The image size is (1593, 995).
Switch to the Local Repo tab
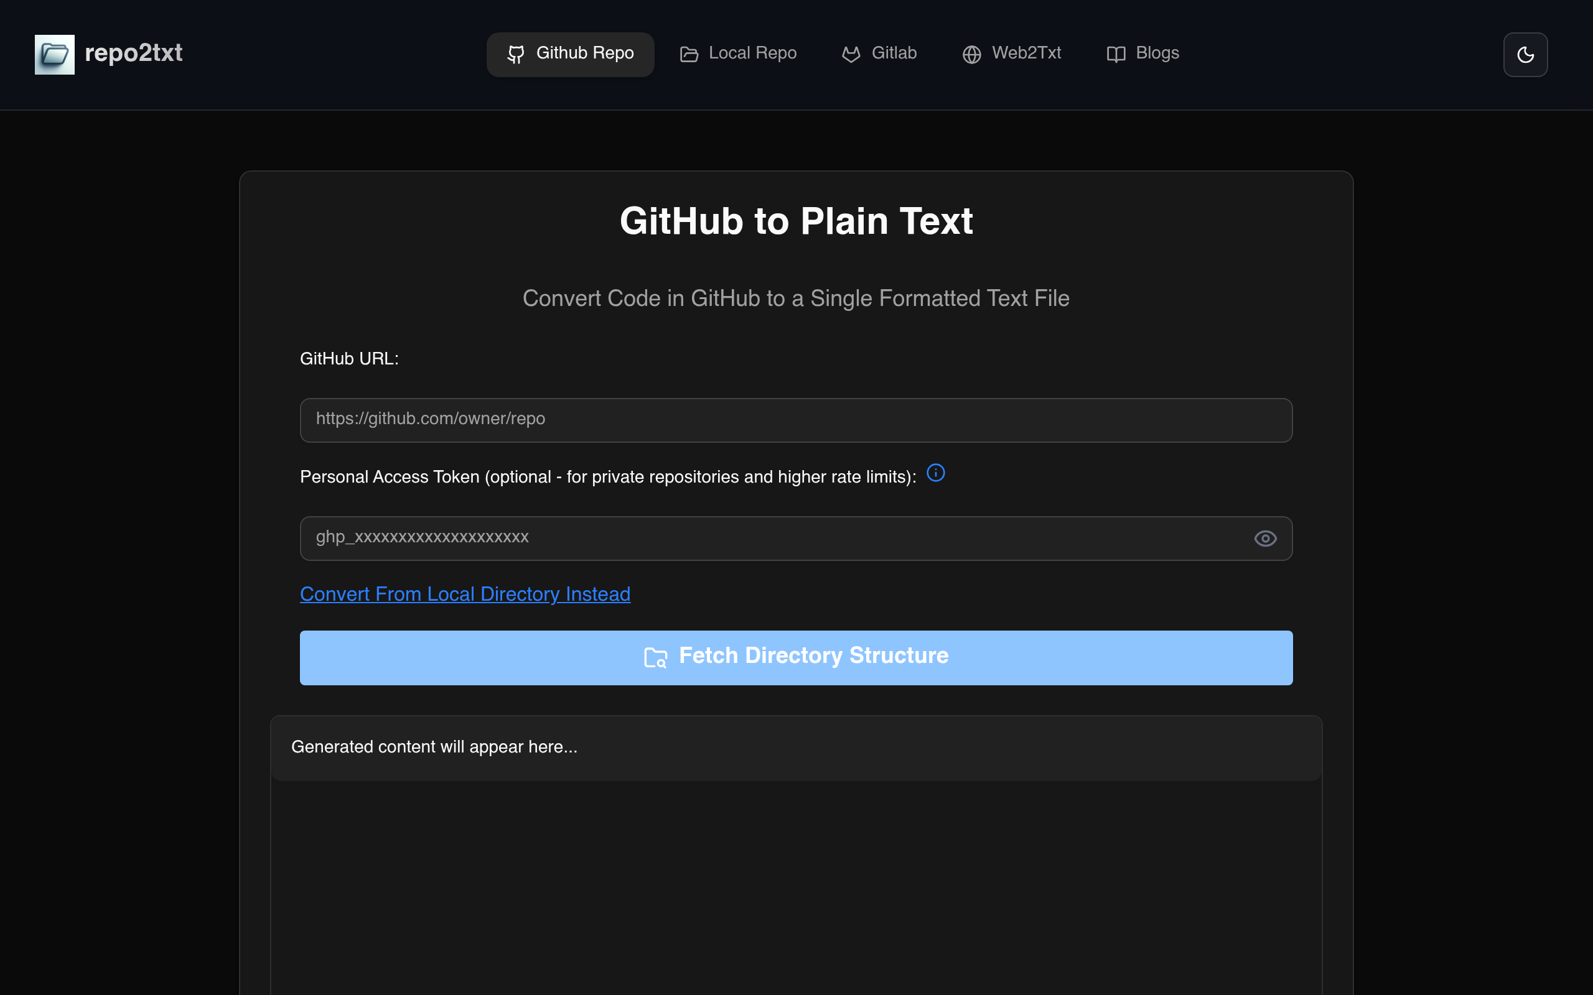point(739,55)
